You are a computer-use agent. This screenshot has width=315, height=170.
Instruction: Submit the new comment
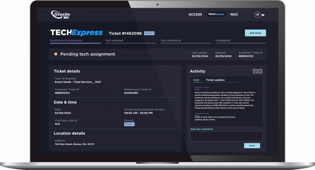(x=252, y=146)
